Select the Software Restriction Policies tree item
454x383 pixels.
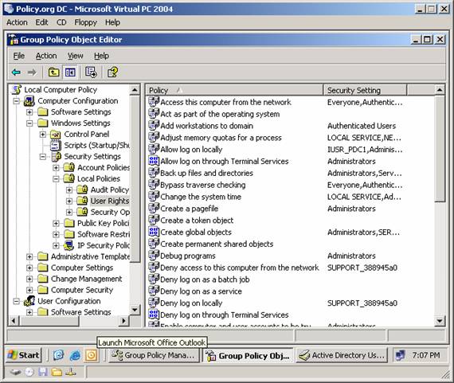pyautogui.click(x=104, y=234)
